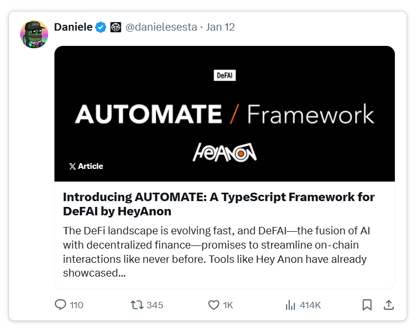The width and height of the screenshot is (416, 332).
Task: Open view analytics bar chart icon
Action: coord(290,305)
